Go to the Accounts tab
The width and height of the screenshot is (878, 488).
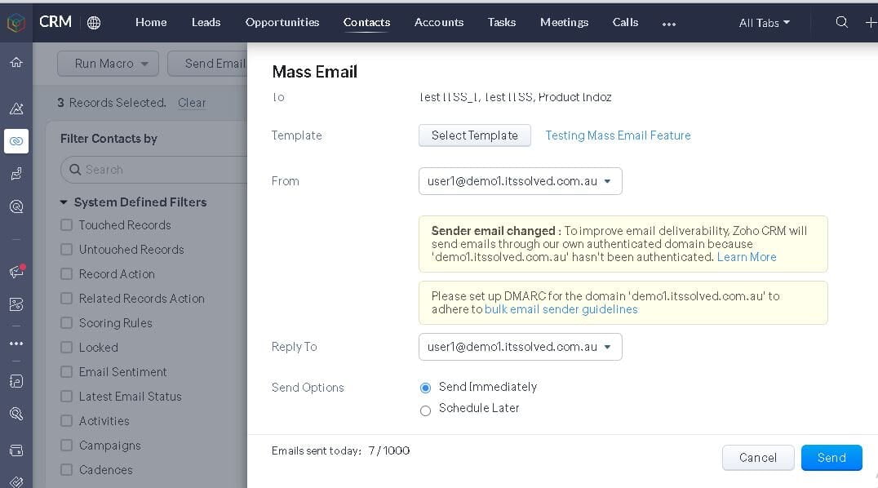coord(439,23)
